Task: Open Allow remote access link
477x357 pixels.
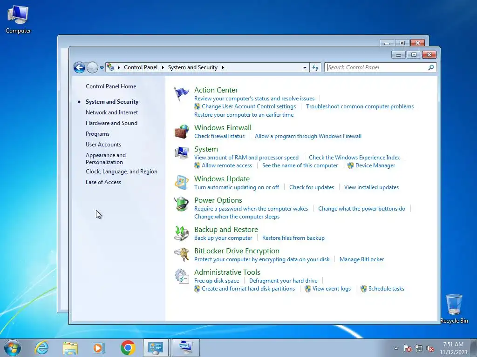Action: 227,165
